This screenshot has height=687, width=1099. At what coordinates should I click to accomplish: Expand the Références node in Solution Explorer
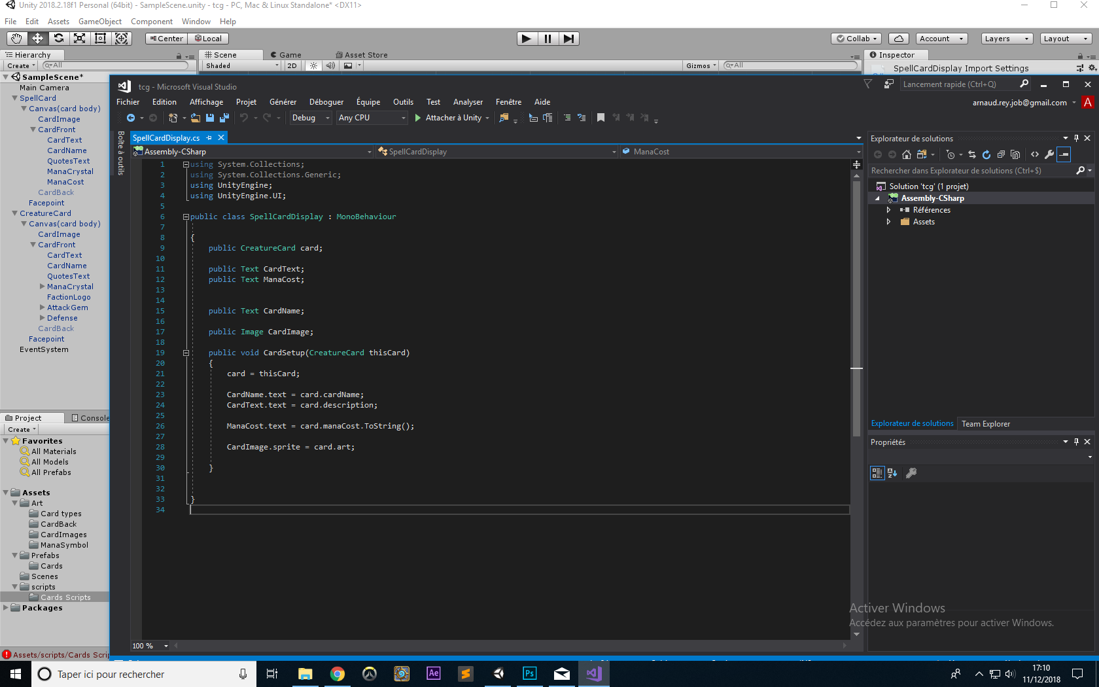[889, 210]
